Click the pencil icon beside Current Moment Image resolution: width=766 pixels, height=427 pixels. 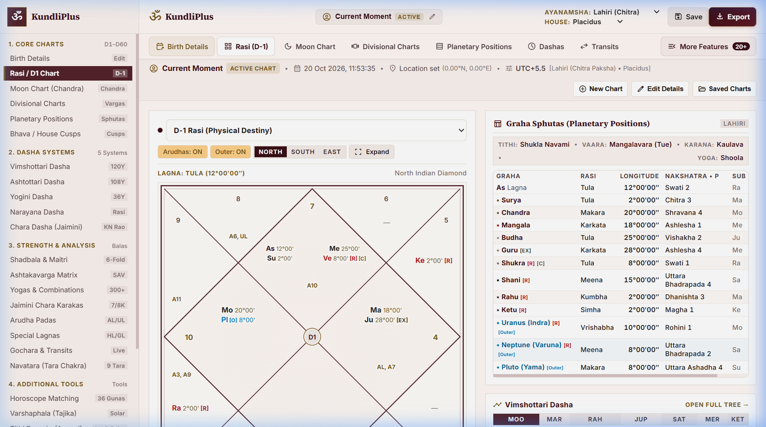pos(432,17)
